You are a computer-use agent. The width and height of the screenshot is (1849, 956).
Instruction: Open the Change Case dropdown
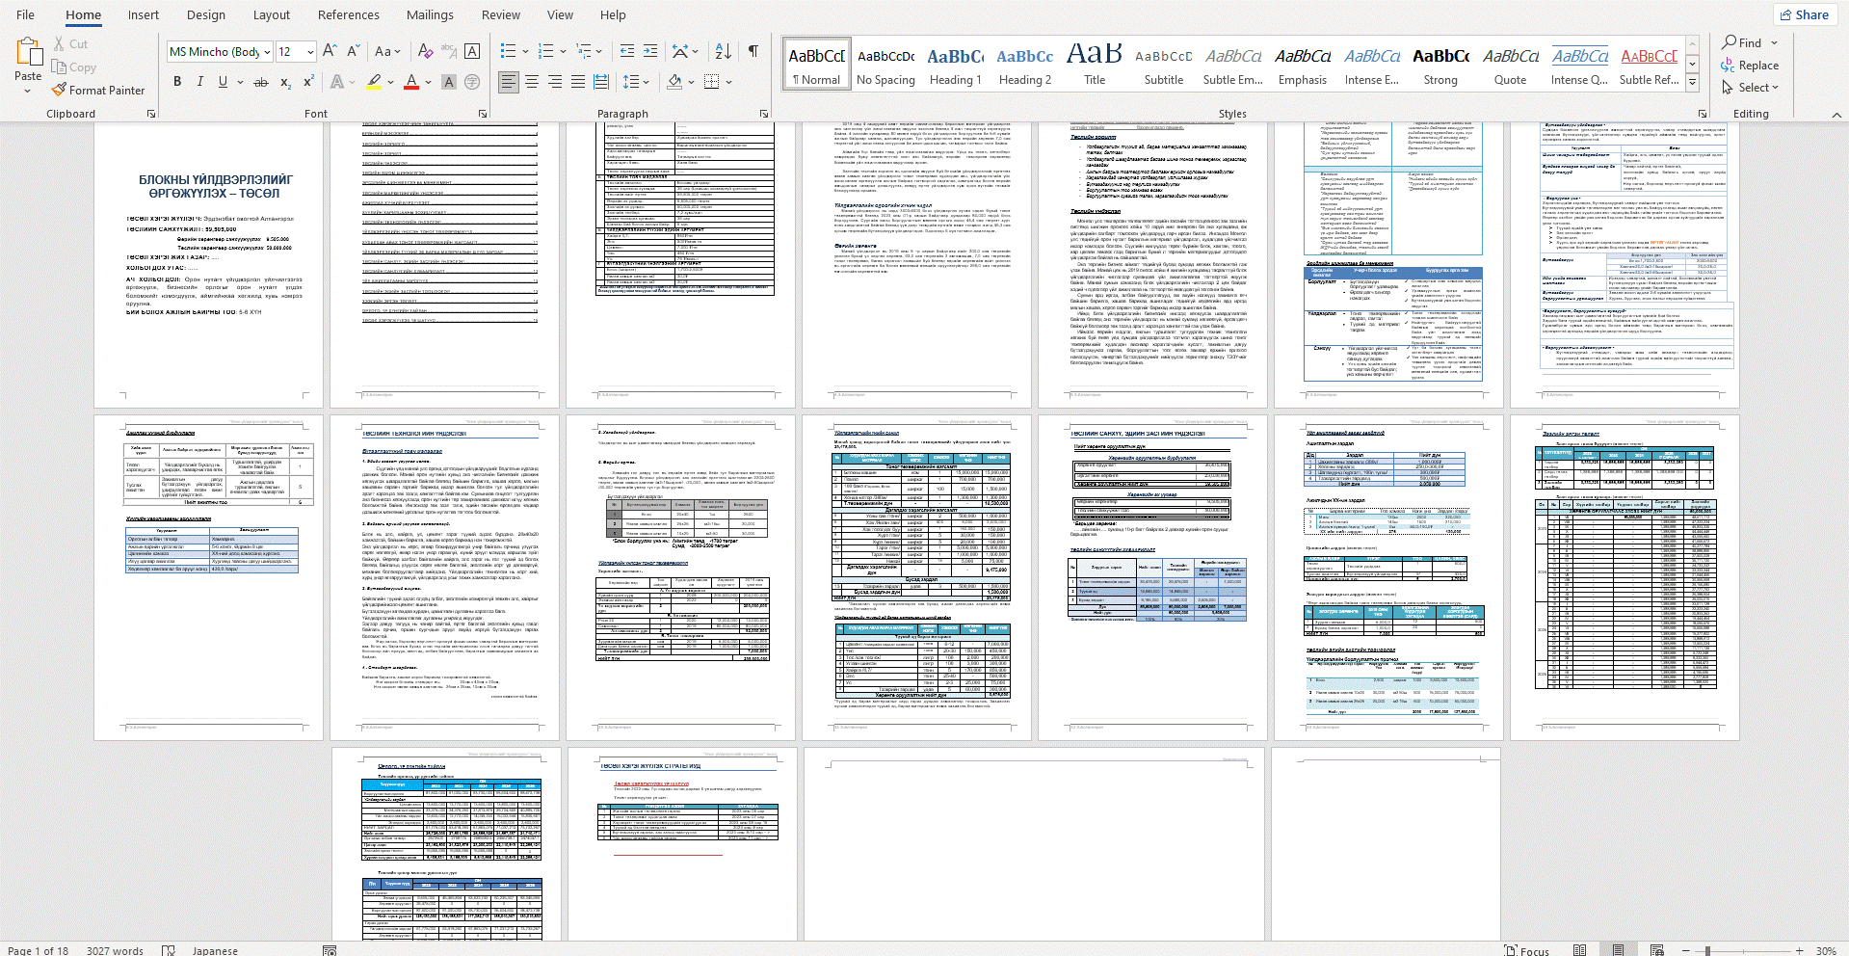tap(388, 51)
